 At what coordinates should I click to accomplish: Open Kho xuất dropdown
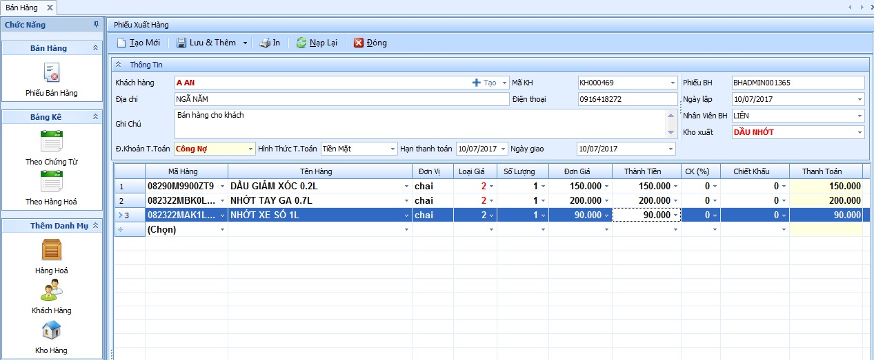[x=860, y=132]
